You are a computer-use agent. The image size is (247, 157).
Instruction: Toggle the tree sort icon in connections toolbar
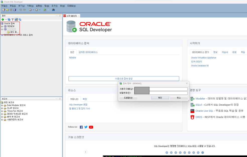[x=16, y=19]
